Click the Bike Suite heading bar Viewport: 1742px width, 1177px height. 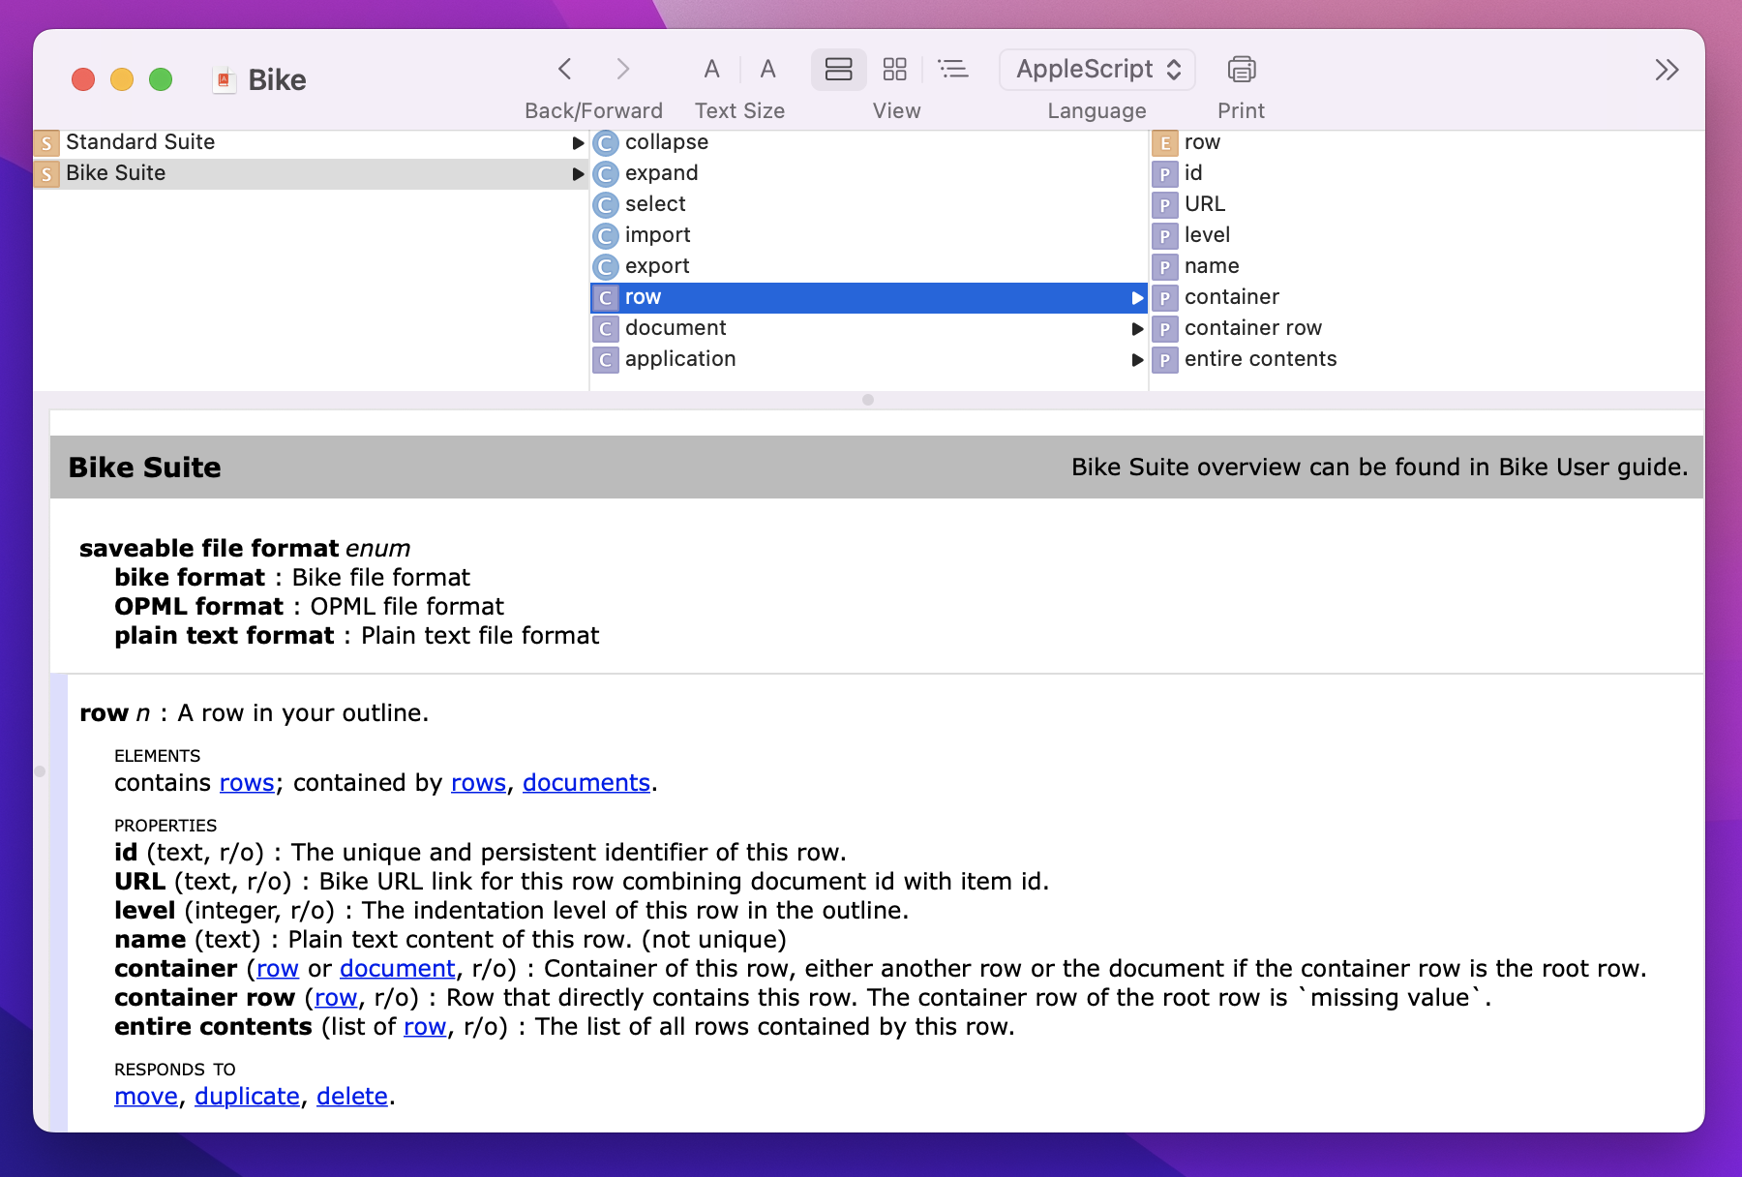(x=877, y=468)
